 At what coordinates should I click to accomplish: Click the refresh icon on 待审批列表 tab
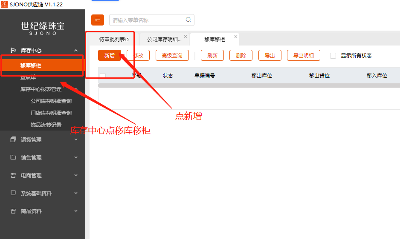click(127, 40)
